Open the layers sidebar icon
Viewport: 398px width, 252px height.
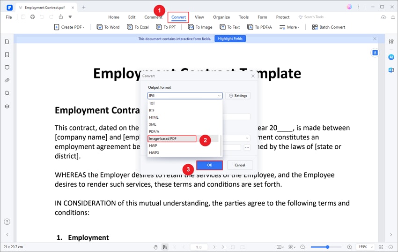click(7, 107)
